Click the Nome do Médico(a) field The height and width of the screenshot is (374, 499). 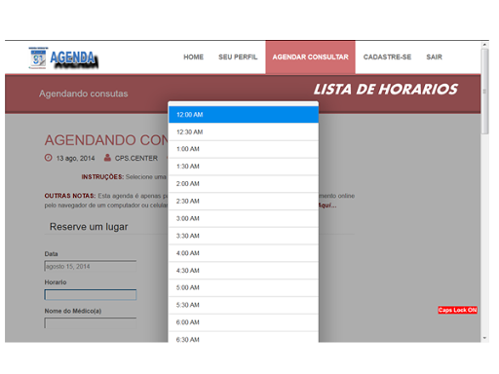[x=91, y=322]
